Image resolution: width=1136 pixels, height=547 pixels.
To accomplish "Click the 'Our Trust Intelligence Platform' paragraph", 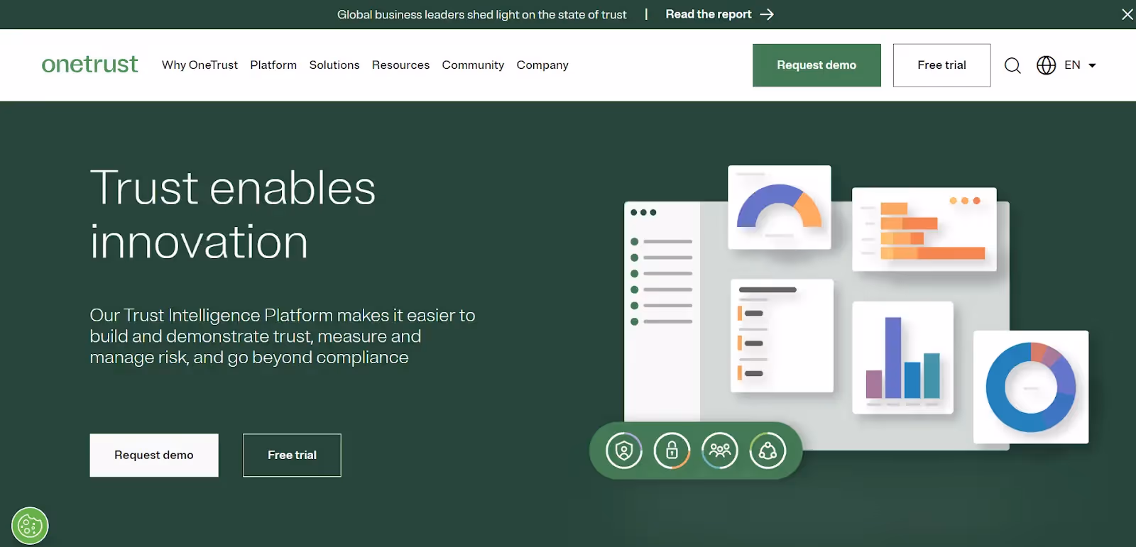I will tap(283, 336).
